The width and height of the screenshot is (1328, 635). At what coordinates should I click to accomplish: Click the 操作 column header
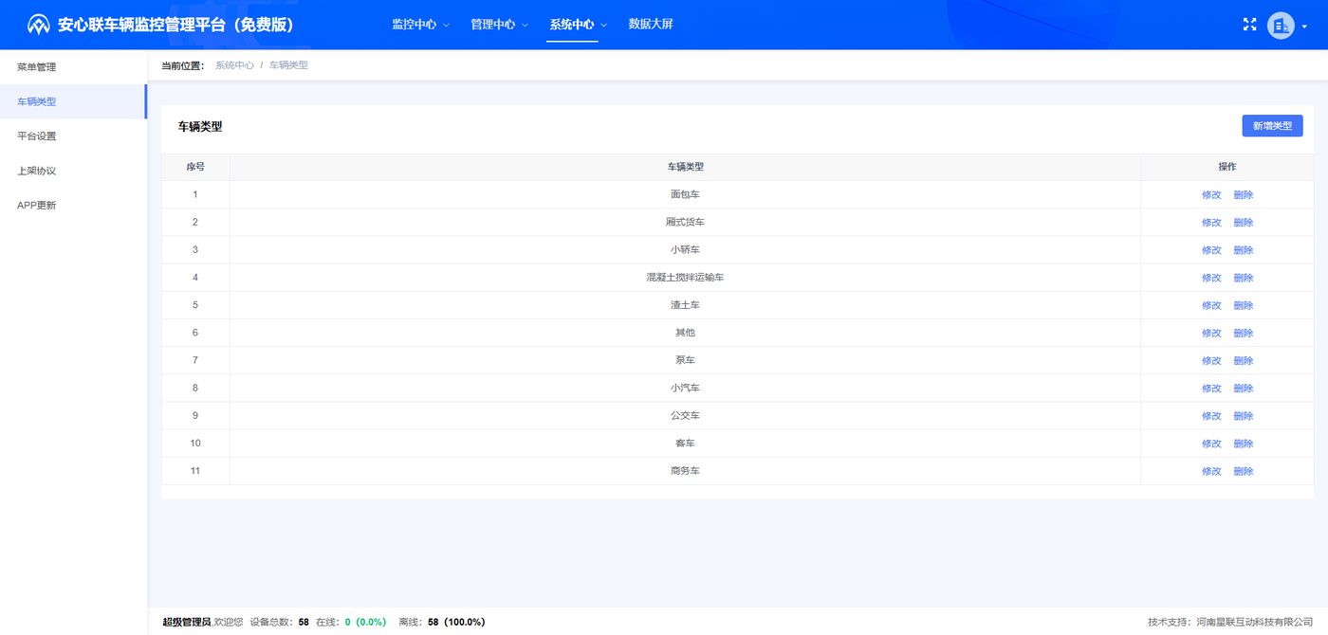tap(1227, 167)
